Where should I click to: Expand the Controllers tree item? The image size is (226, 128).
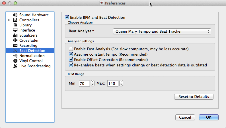pos(9,20)
